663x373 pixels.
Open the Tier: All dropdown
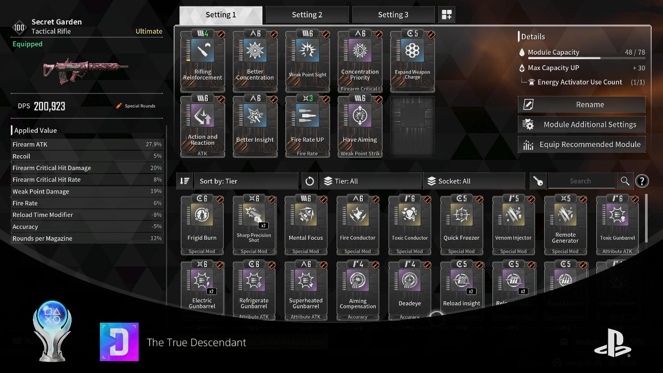pos(371,181)
